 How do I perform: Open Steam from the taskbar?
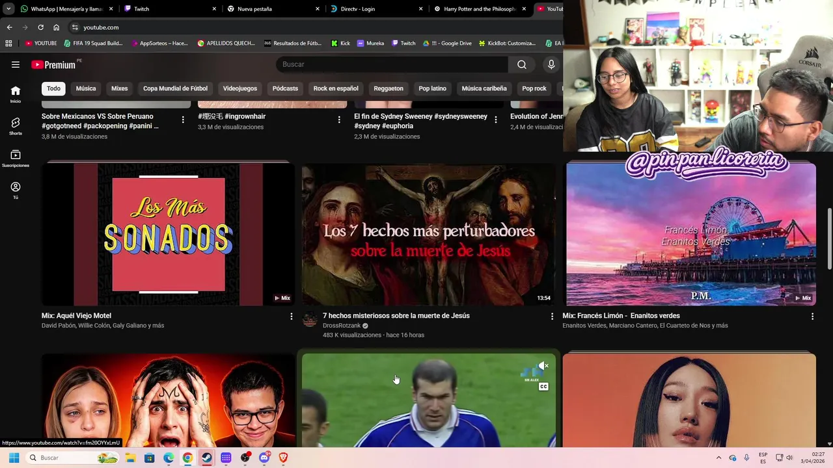point(206,458)
